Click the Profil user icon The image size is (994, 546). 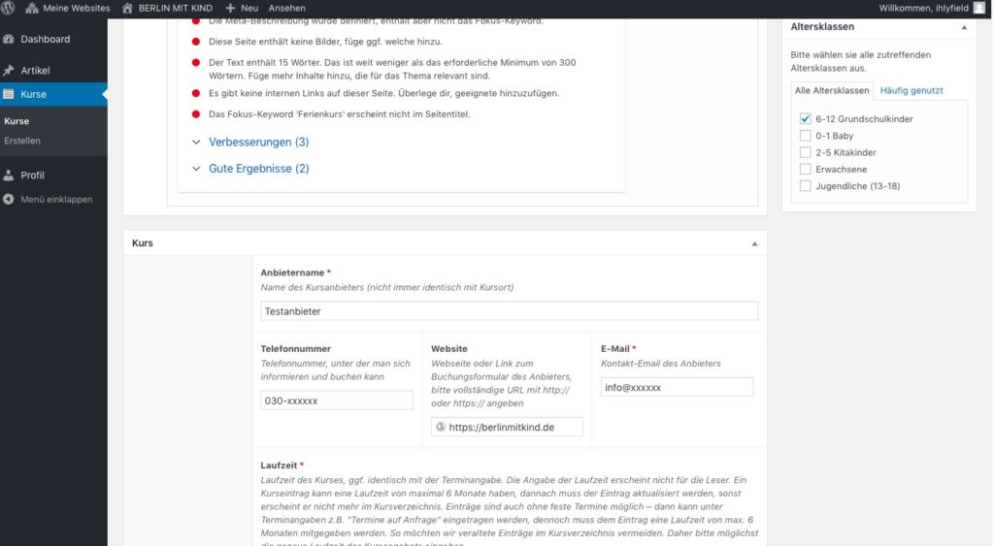8,176
